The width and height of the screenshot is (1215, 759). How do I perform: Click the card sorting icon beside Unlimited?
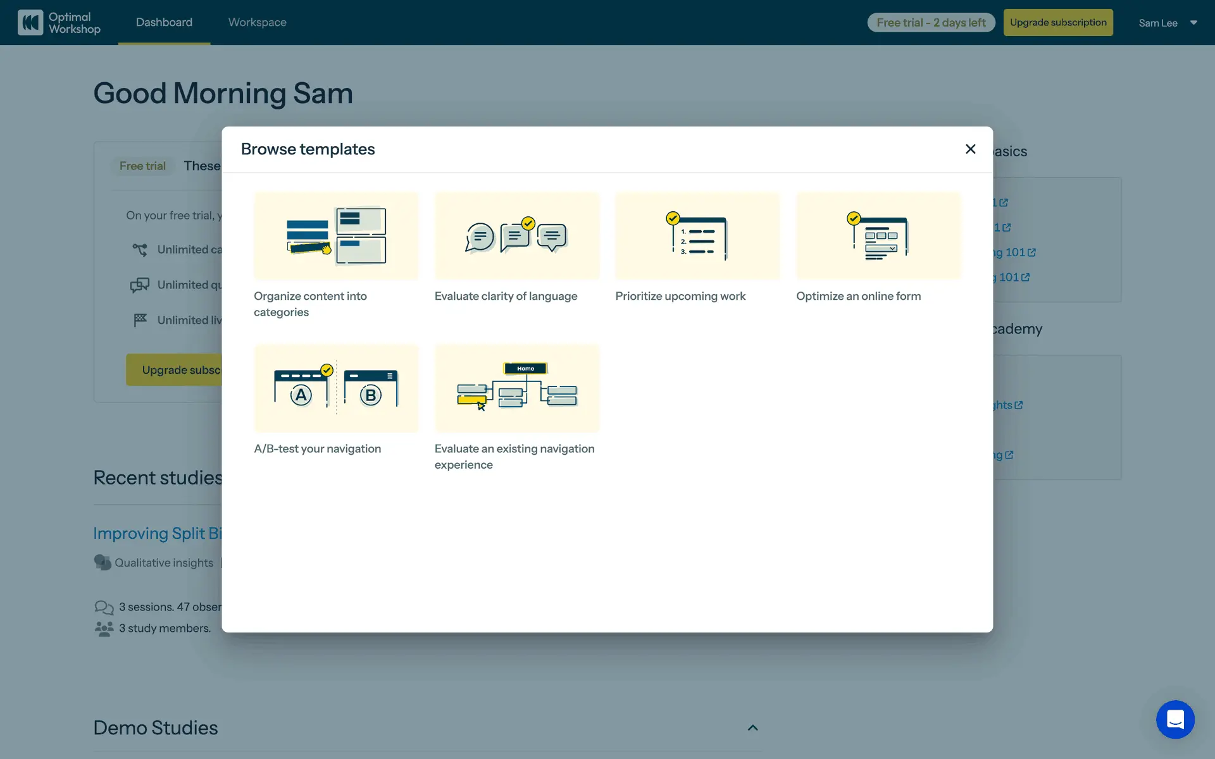coord(140,250)
